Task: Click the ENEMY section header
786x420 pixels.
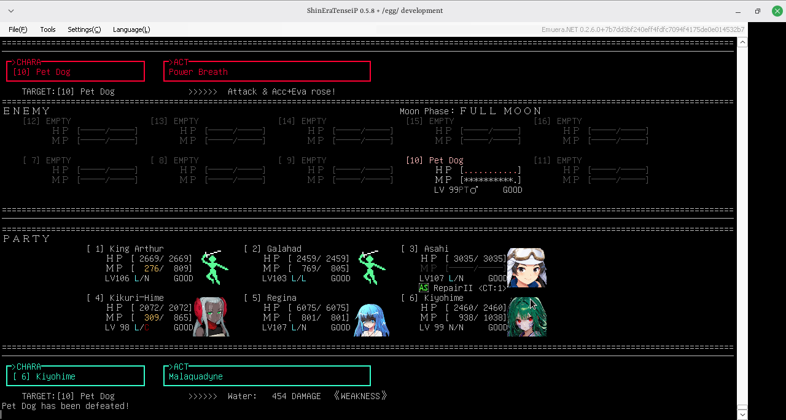Action: 27,111
